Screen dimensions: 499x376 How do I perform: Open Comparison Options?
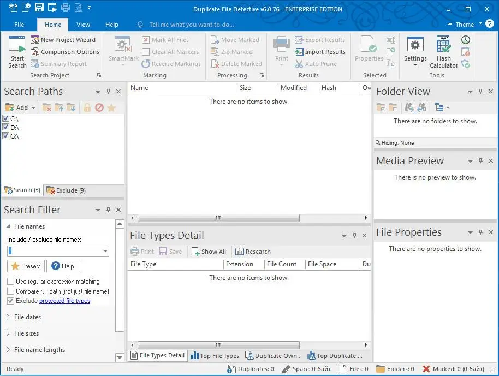point(65,52)
